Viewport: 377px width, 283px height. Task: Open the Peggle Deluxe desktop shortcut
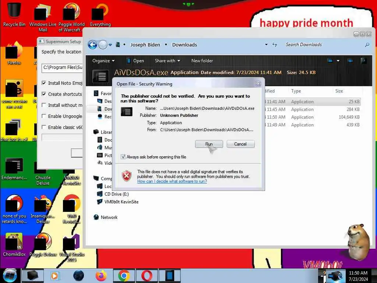[43, 245]
